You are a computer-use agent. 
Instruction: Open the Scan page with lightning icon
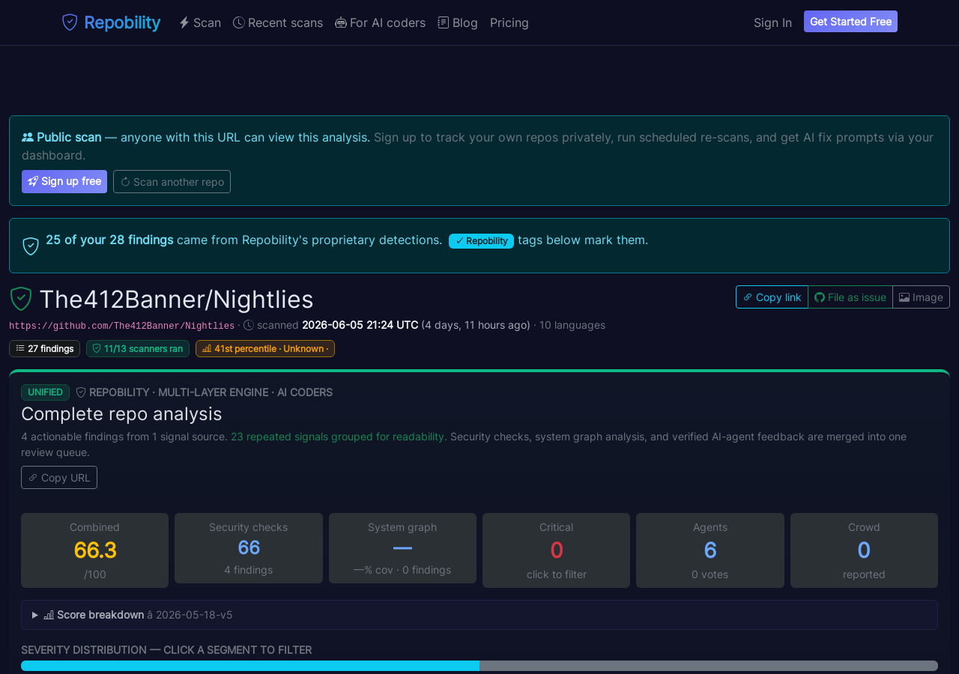pyautogui.click(x=200, y=22)
